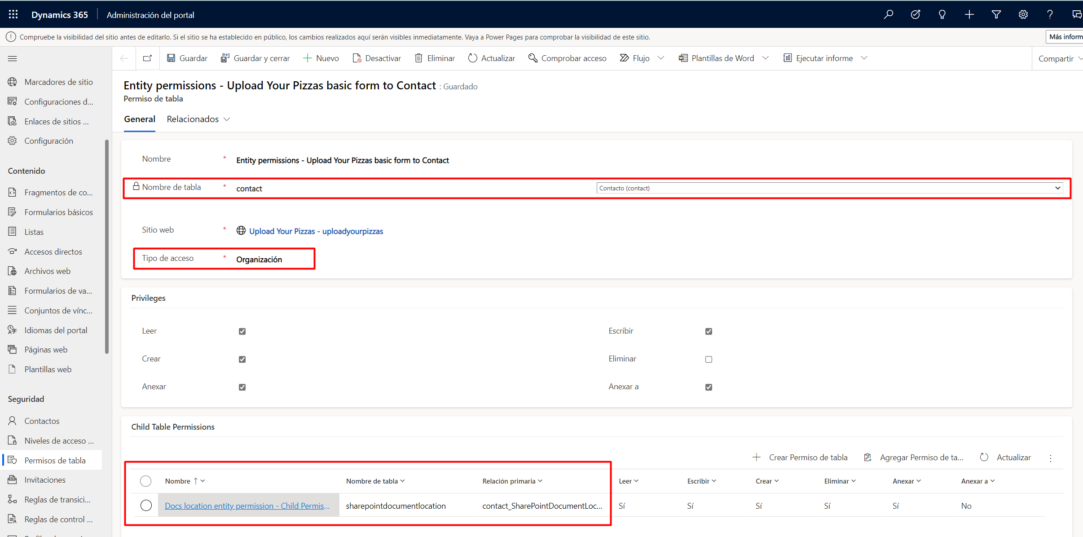Toggle the Escribir privilege checkbox
Image resolution: width=1083 pixels, height=537 pixels.
[x=709, y=331]
